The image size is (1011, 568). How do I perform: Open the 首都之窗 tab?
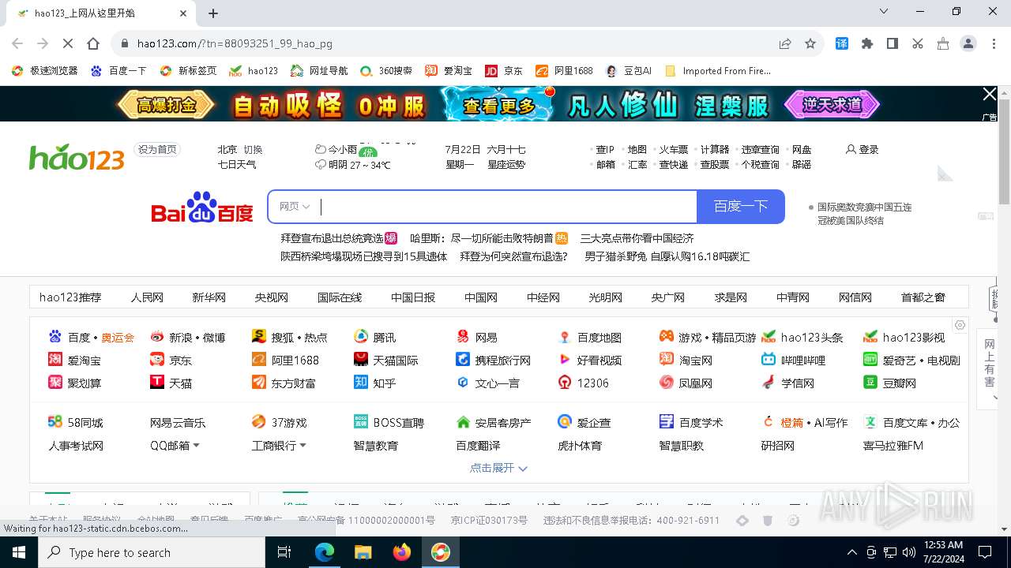coord(923,297)
